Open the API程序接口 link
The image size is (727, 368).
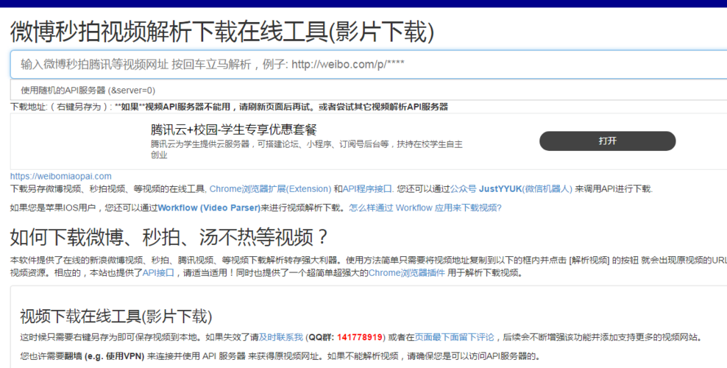[367, 188]
